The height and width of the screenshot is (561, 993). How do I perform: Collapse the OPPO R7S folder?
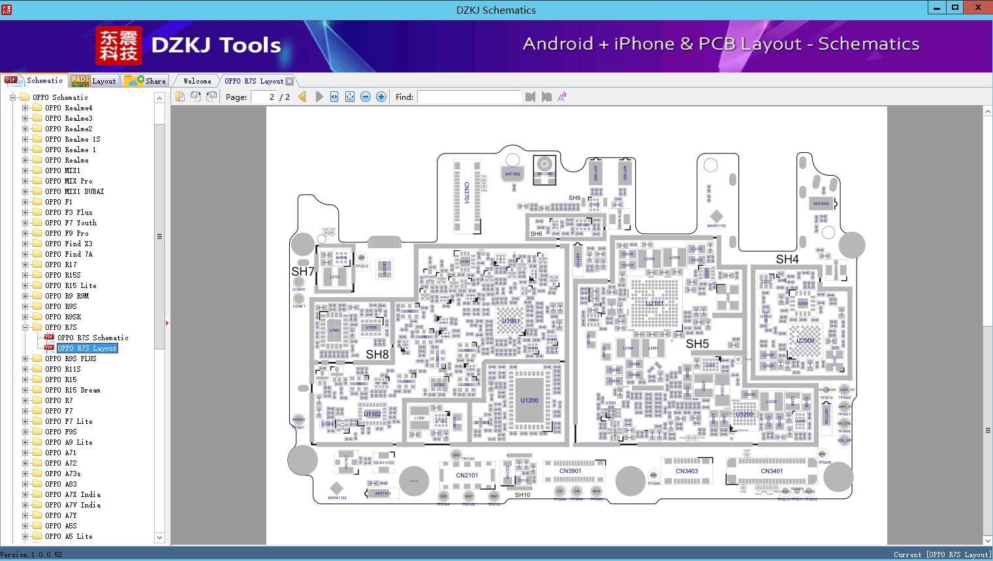[25, 327]
